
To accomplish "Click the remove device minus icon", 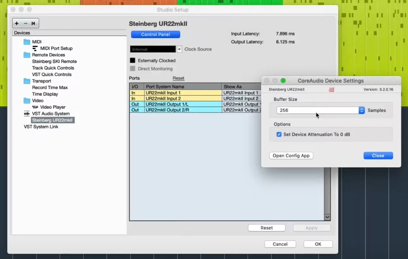I will coord(25,23).
